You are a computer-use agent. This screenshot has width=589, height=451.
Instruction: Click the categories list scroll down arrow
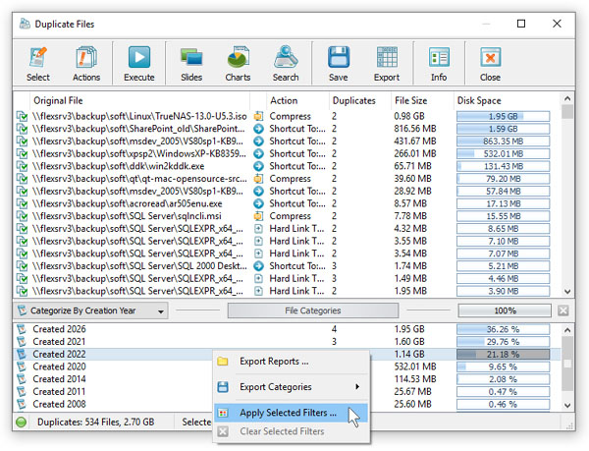(567, 405)
